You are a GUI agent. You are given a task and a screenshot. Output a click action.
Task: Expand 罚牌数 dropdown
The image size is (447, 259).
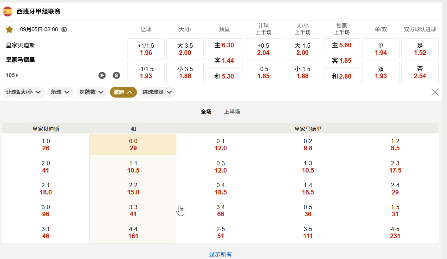[x=92, y=92]
